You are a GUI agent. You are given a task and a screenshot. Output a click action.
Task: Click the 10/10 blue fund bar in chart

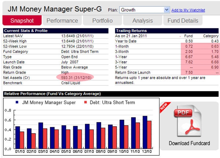[x=122, y=134]
